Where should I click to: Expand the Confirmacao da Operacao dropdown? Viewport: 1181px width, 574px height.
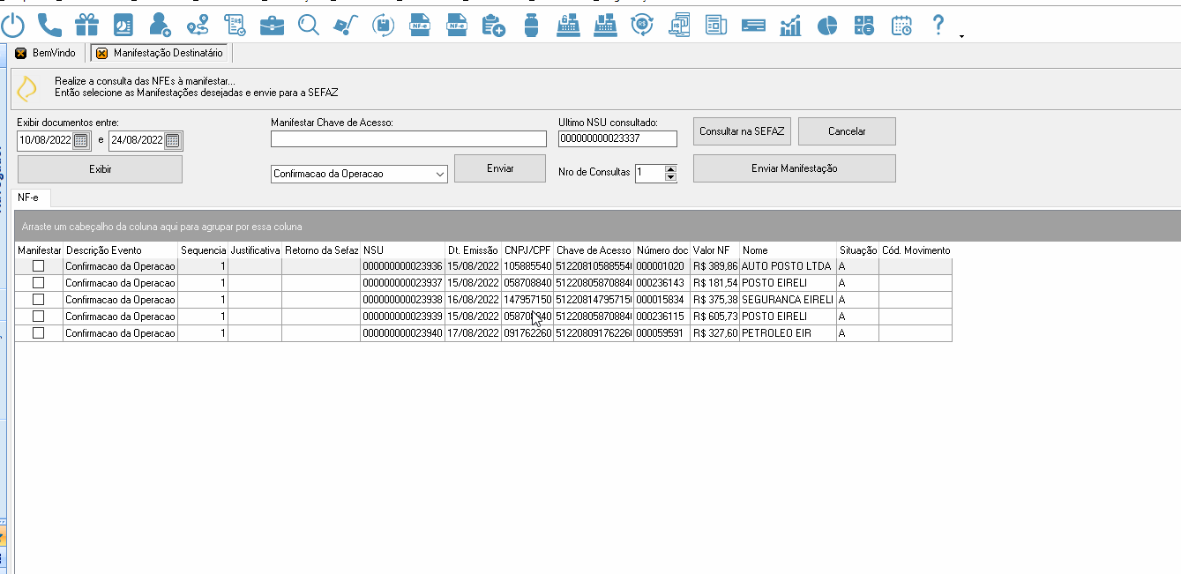441,175
